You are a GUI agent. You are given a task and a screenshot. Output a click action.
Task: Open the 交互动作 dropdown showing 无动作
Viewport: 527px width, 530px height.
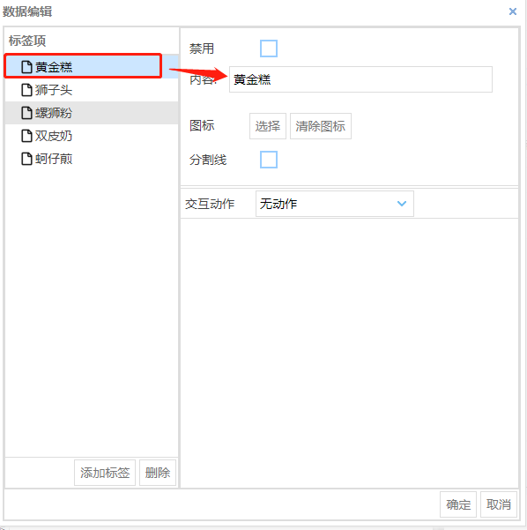point(335,204)
